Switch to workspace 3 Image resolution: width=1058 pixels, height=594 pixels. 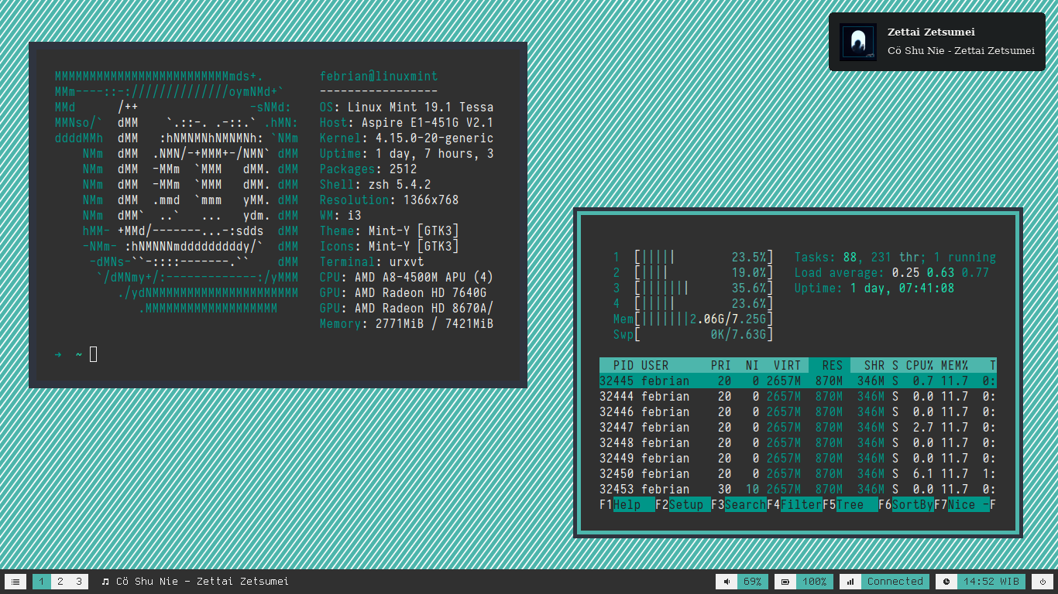pos(79,582)
